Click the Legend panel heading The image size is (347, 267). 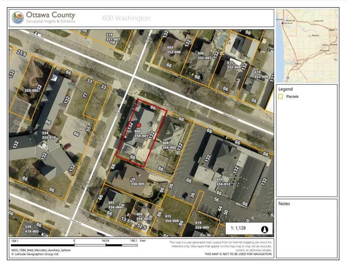(286, 89)
